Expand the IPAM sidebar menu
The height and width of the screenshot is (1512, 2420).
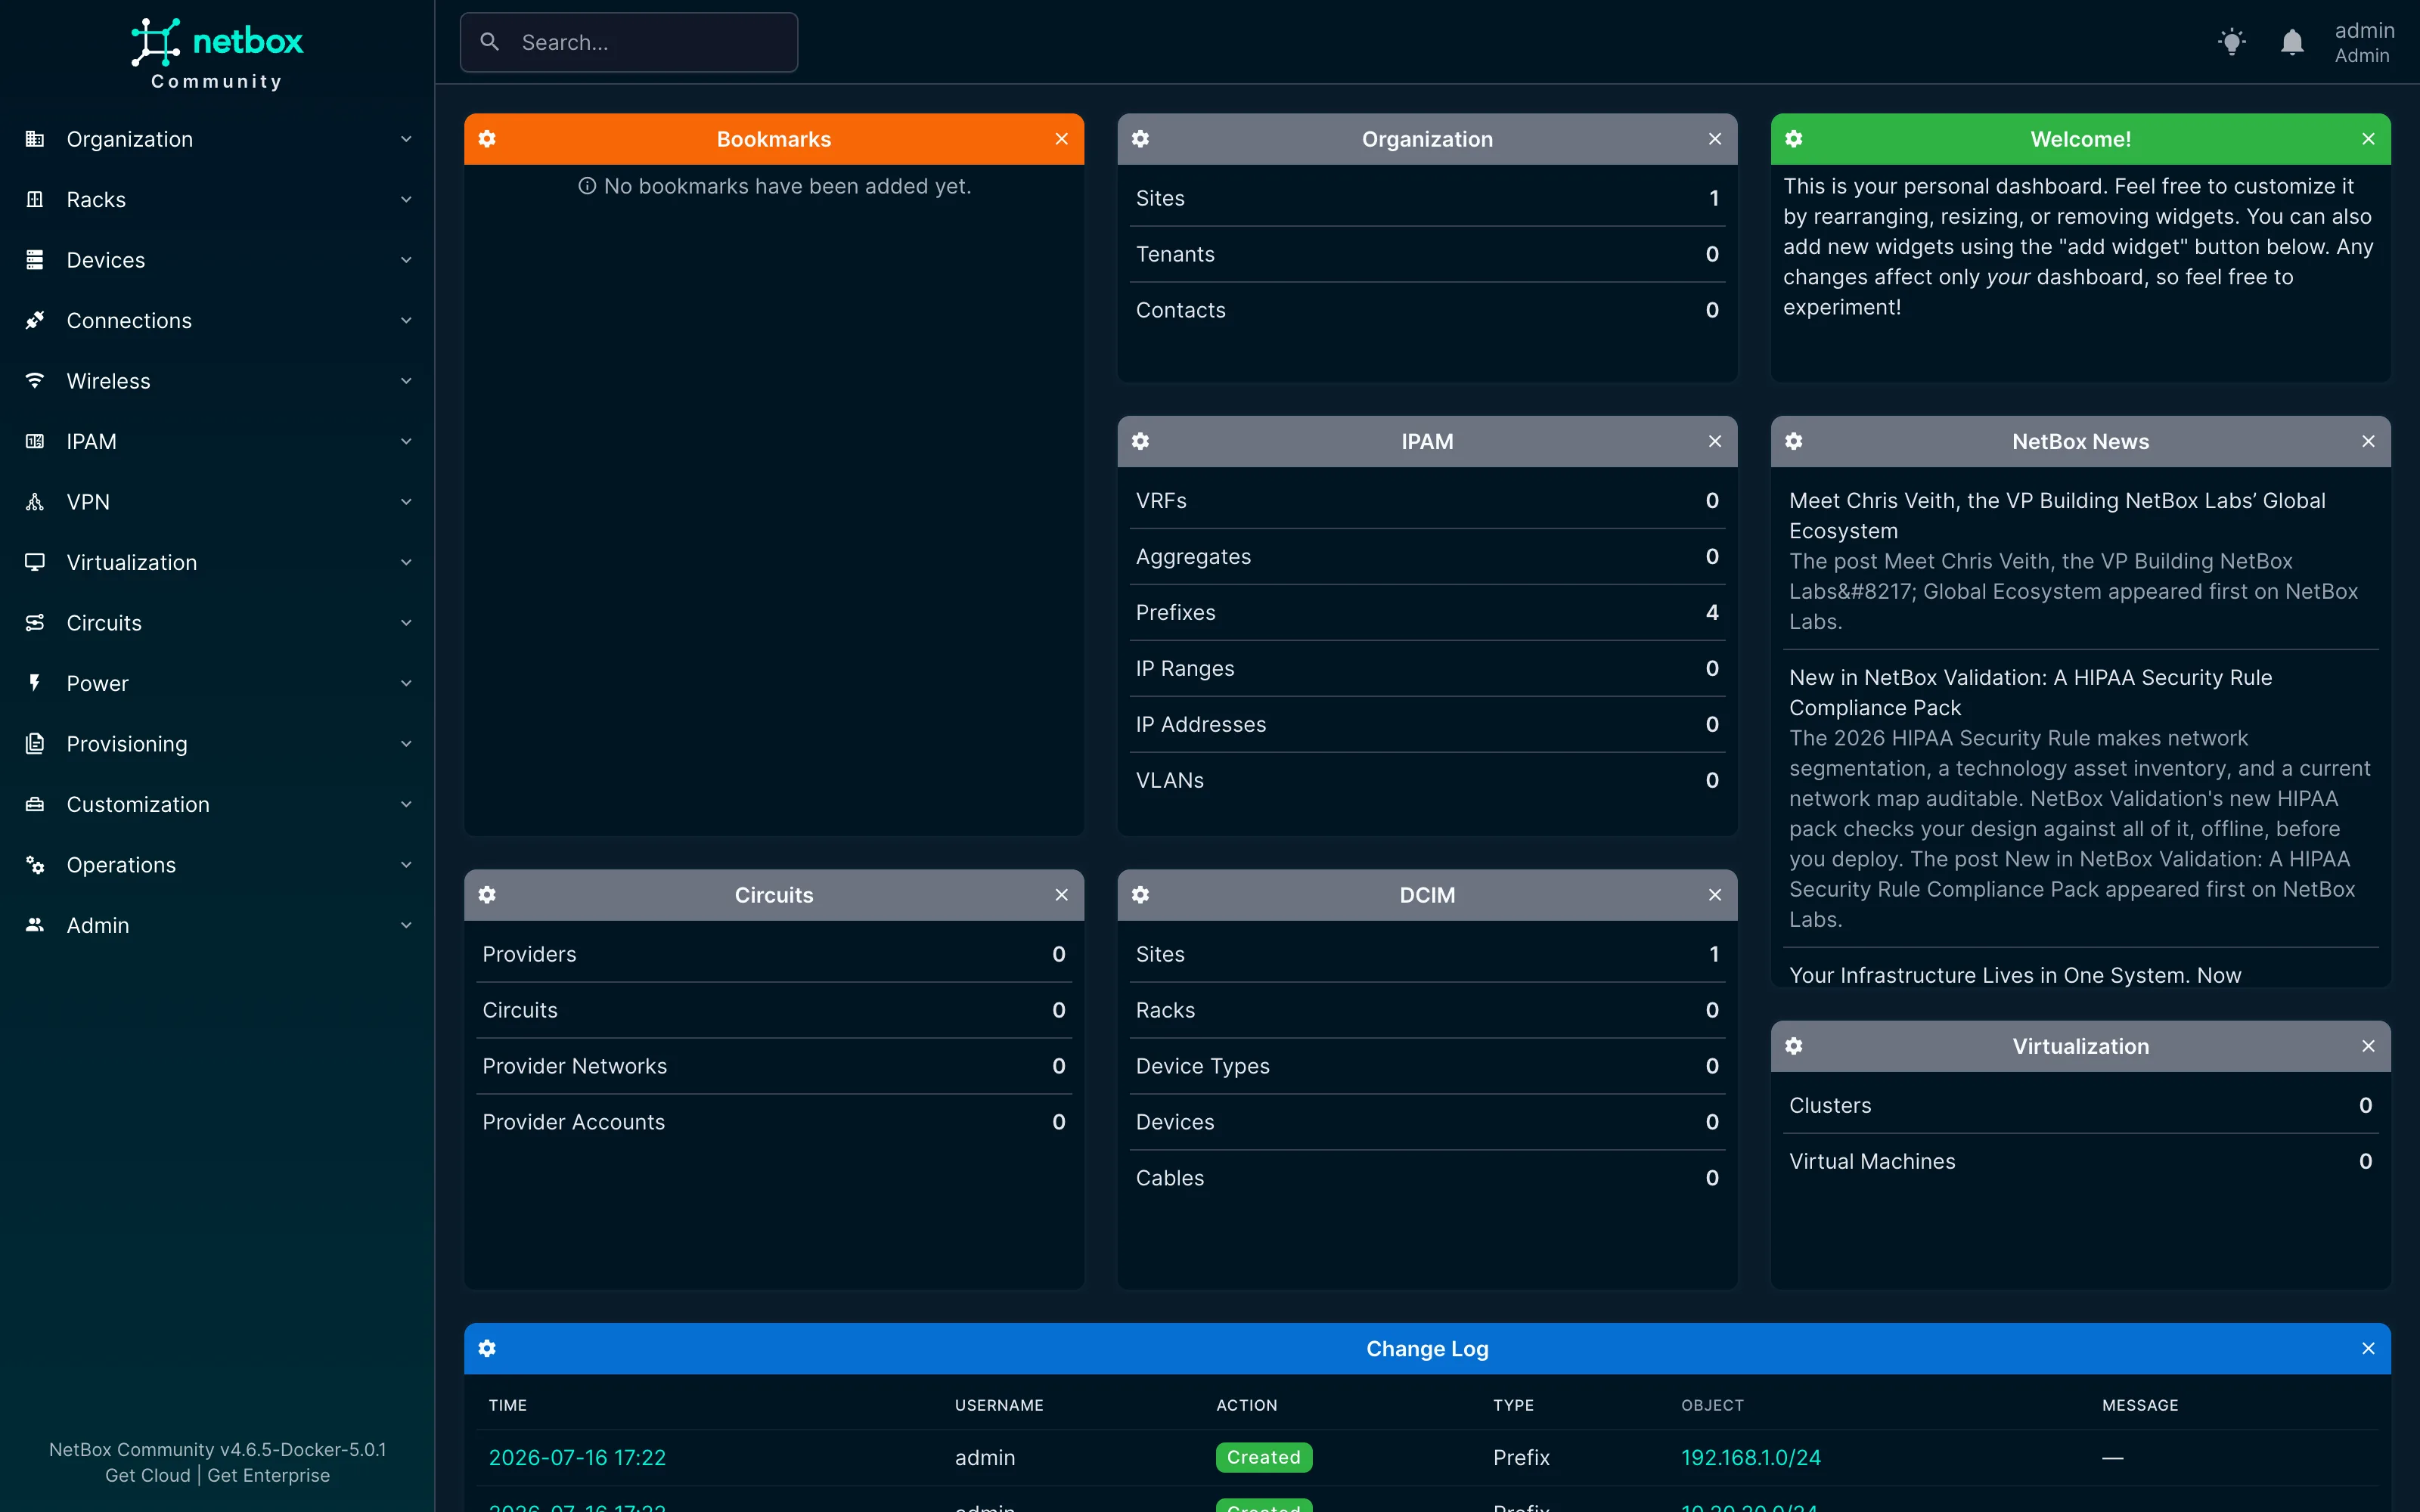(217, 442)
